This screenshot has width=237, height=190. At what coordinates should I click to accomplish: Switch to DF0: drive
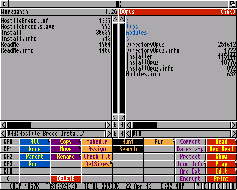[x=9, y=142]
